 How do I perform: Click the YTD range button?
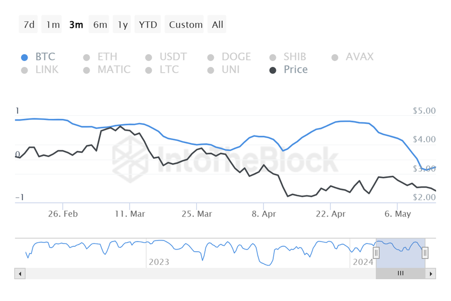point(148,24)
